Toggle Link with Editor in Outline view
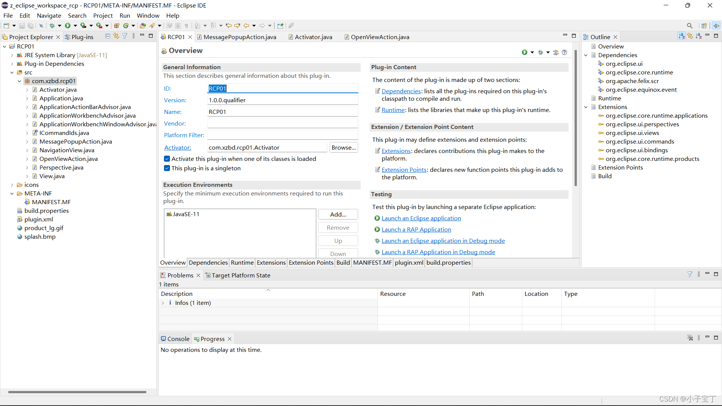Screen dimensions: 722x406 [x=690, y=36]
